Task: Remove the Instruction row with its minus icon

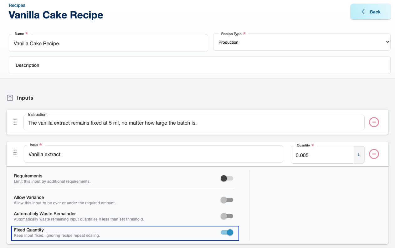Action: point(374,122)
